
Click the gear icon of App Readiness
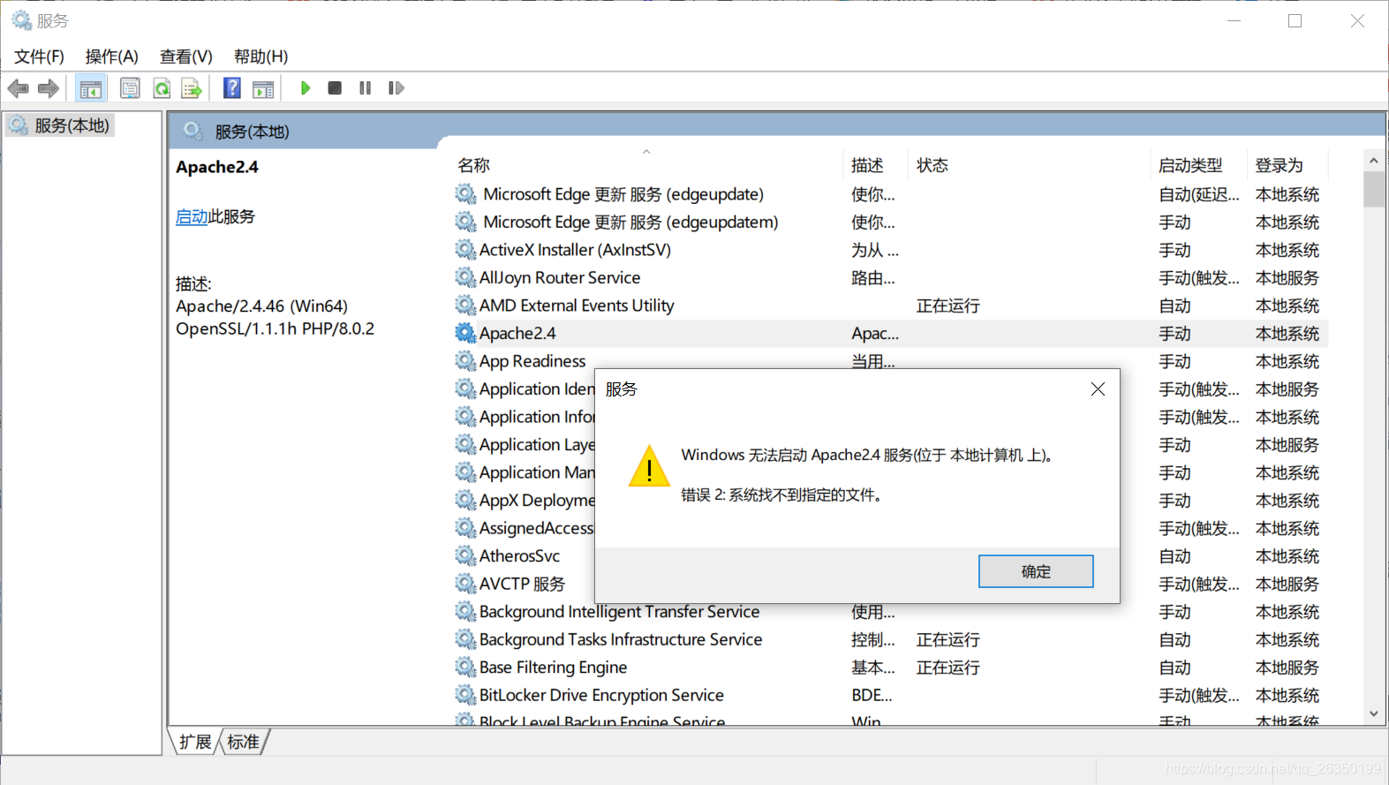tap(465, 361)
